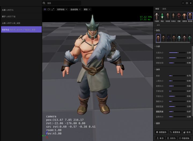Screen dimensions: 193x141
Task: Open the 自由视角 view dropdown
Action: [x=75, y=9]
